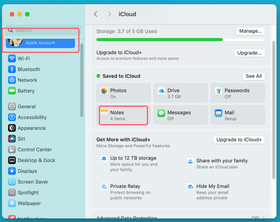Click the Photos app icon tile
The height and width of the screenshot is (222, 280).
pos(104,91)
